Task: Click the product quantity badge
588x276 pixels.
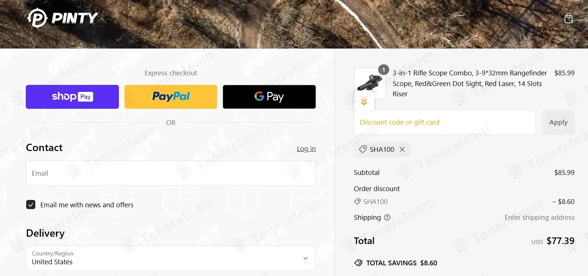Action: [x=384, y=69]
